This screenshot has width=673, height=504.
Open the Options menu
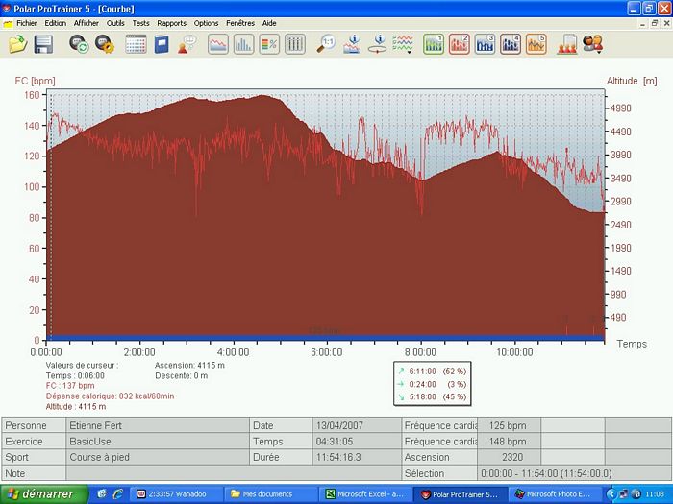point(206,22)
